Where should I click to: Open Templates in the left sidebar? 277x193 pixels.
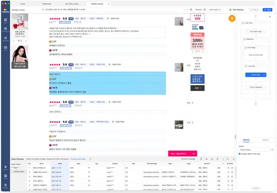tap(5, 39)
